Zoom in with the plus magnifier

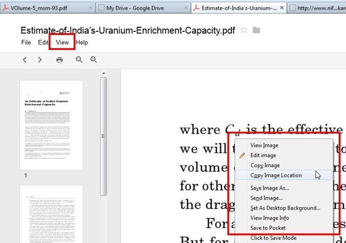[x=94, y=60]
